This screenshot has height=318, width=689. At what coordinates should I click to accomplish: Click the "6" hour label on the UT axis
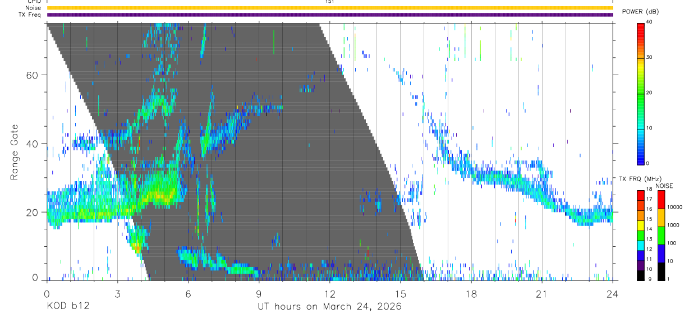188,294
